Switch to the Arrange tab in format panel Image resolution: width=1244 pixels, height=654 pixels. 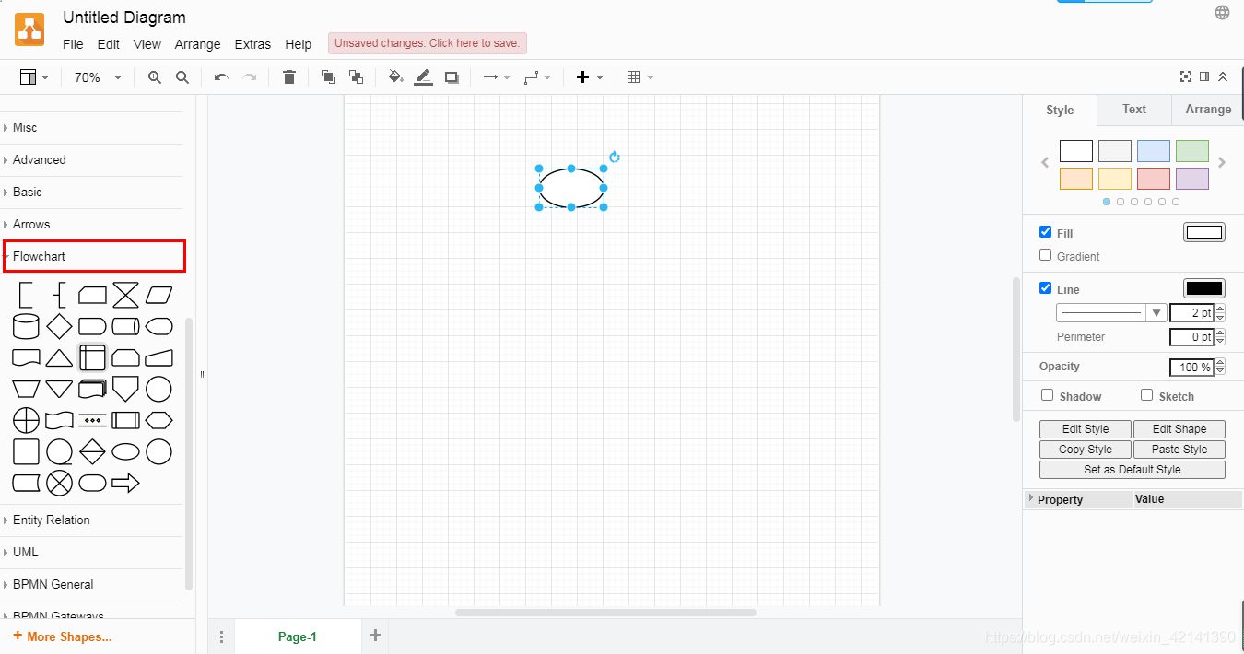[x=1208, y=110]
